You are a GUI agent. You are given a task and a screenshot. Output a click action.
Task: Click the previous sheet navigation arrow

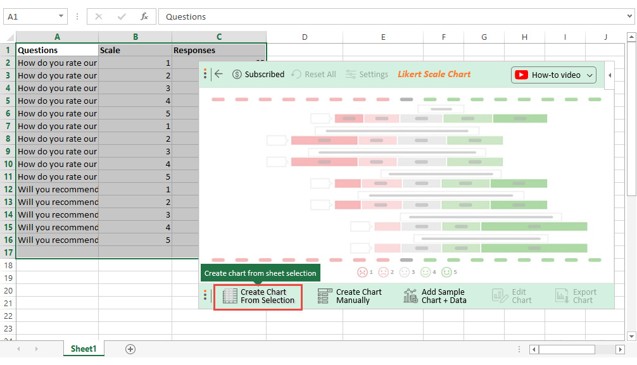tap(19, 349)
